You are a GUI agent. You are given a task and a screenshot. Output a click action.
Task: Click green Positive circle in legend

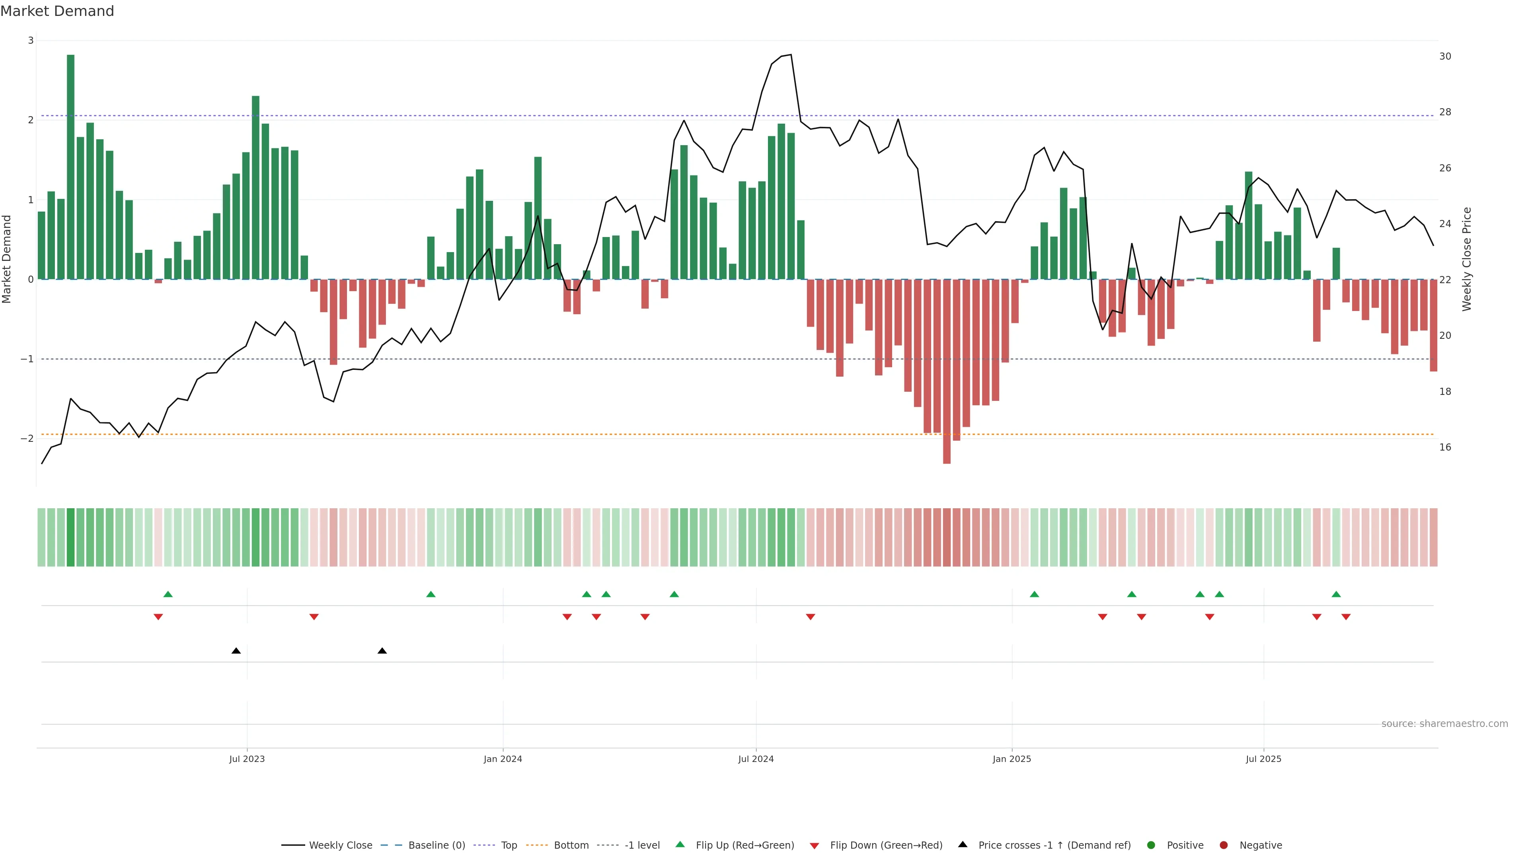click(x=1151, y=845)
